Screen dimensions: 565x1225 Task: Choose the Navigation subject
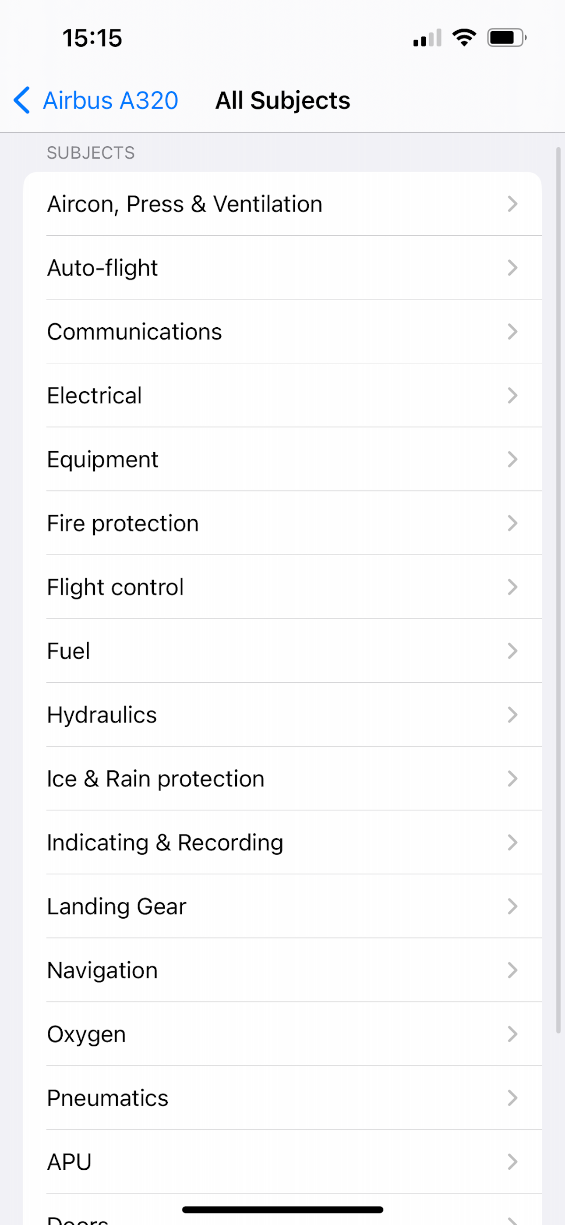coord(282,970)
